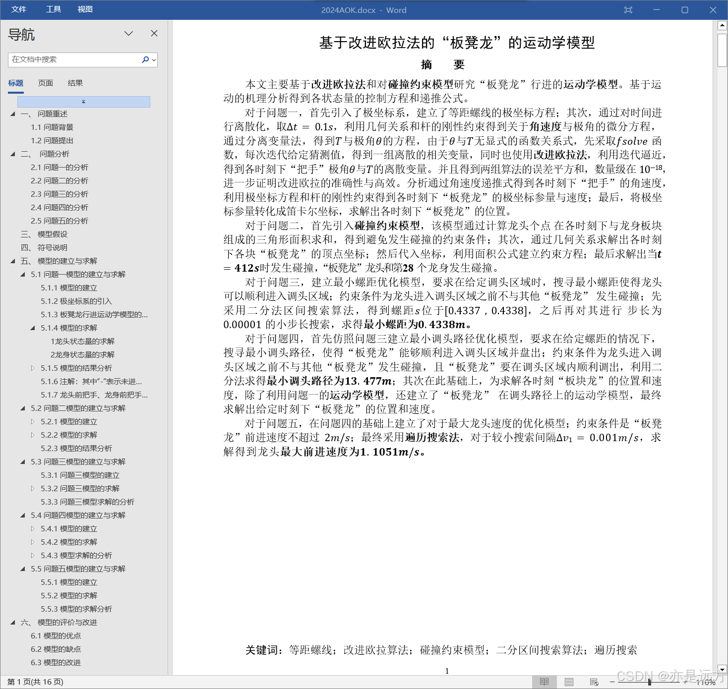Expand 5.3.2 问题三模型的求解 node

tap(33, 489)
